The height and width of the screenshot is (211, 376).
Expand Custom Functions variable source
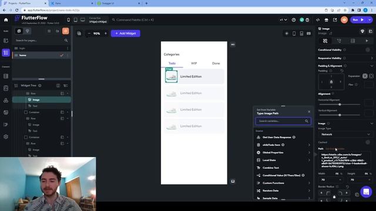tap(283, 183)
